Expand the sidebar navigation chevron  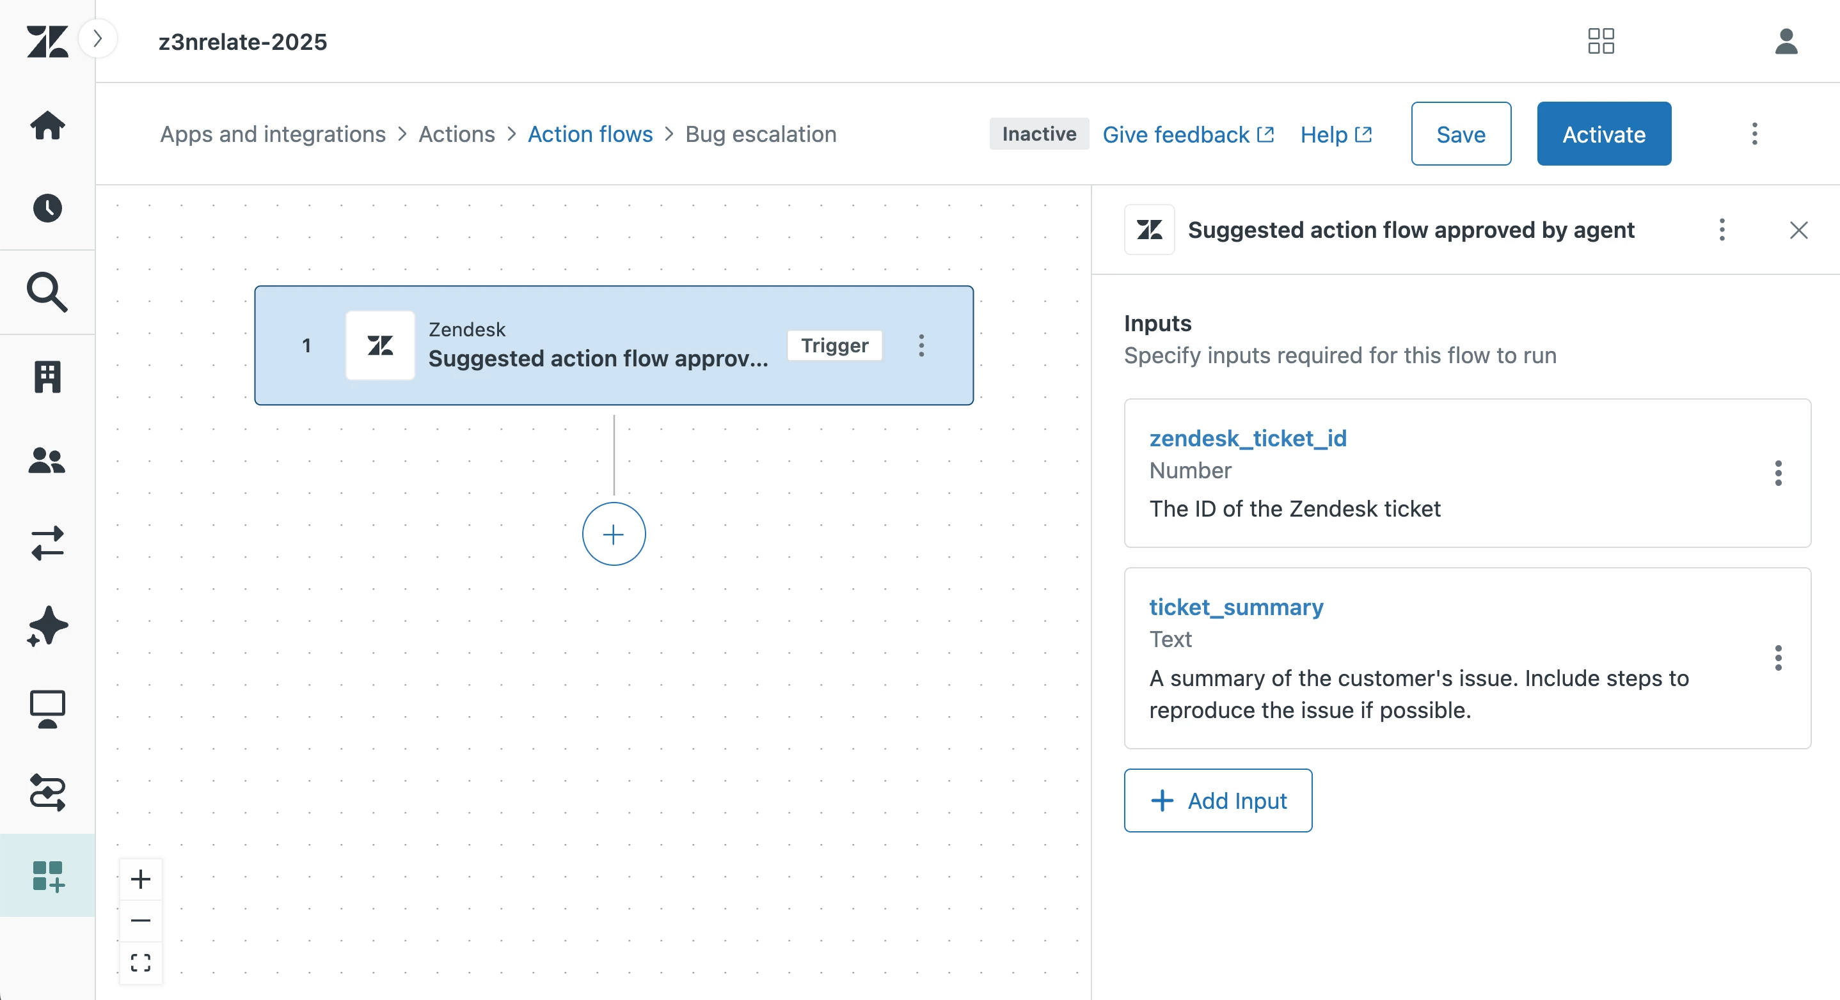[x=98, y=38]
